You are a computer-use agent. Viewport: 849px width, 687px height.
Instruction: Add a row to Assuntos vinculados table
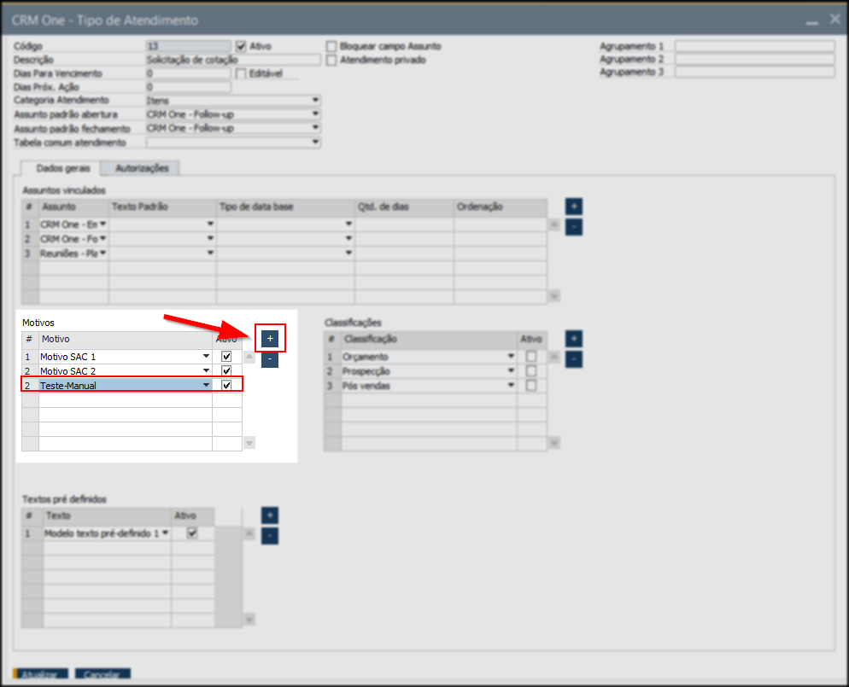tap(574, 207)
